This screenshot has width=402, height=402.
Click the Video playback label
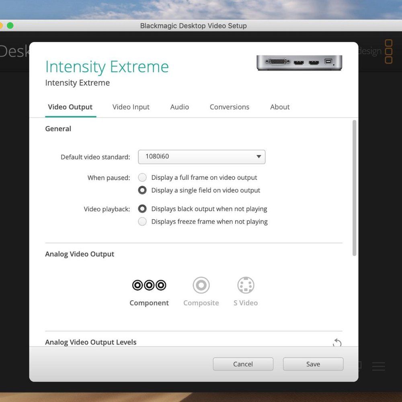point(107,209)
